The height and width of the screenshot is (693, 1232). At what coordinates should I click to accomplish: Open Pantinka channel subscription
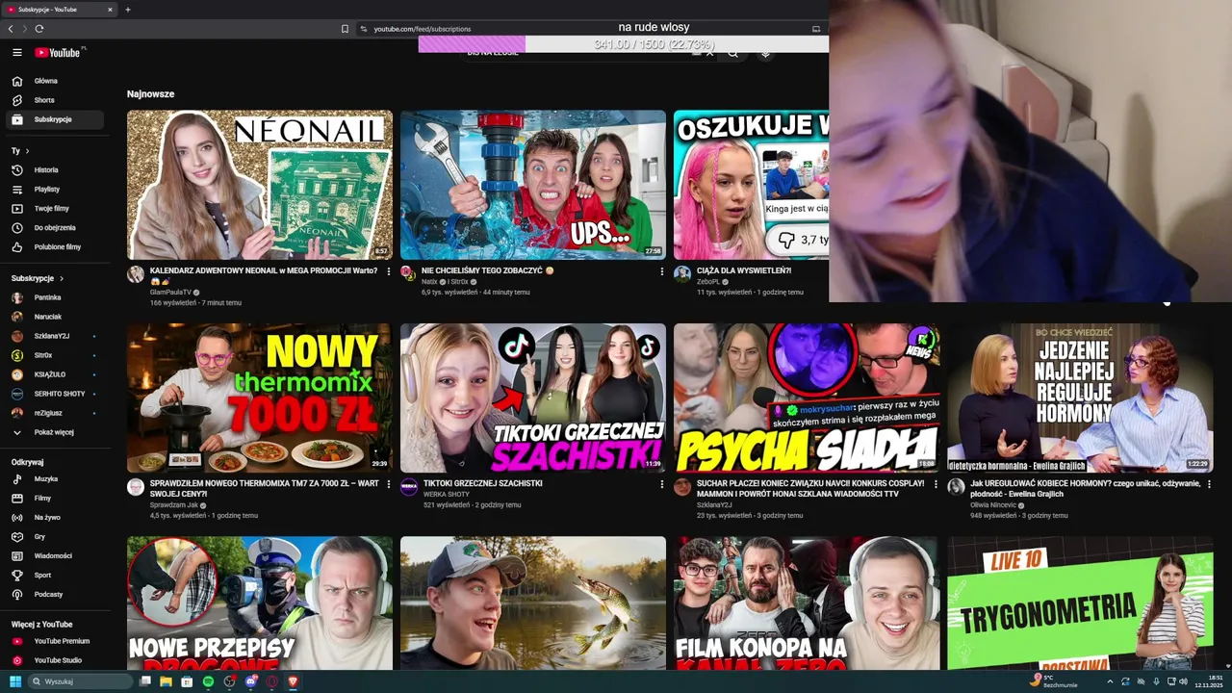pyautogui.click(x=57, y=297)
